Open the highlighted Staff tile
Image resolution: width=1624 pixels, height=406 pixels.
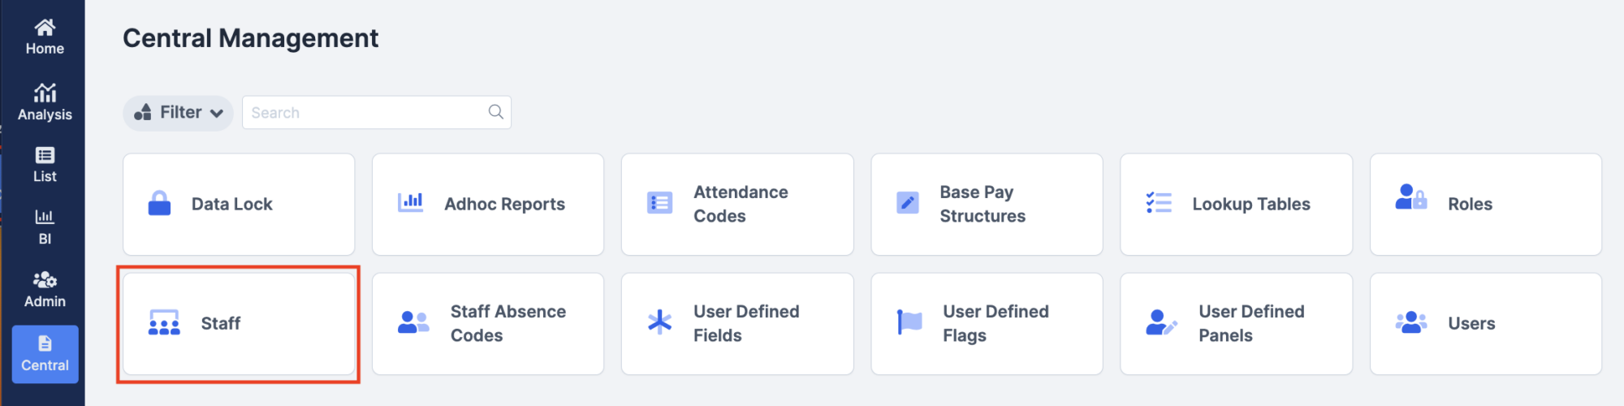point(239,324)
